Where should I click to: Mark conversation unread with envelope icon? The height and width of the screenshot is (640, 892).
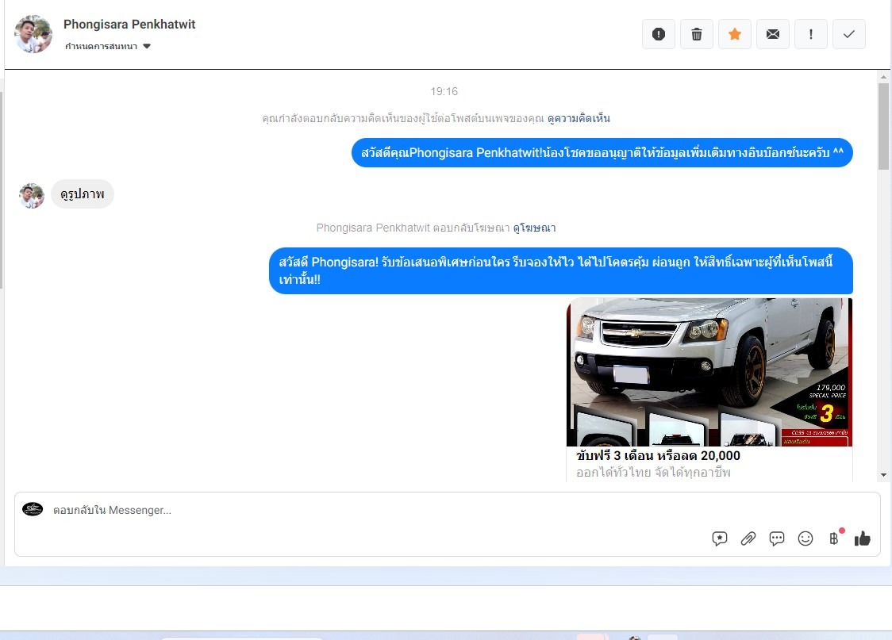pyautogui.click(x=772, y=34)
